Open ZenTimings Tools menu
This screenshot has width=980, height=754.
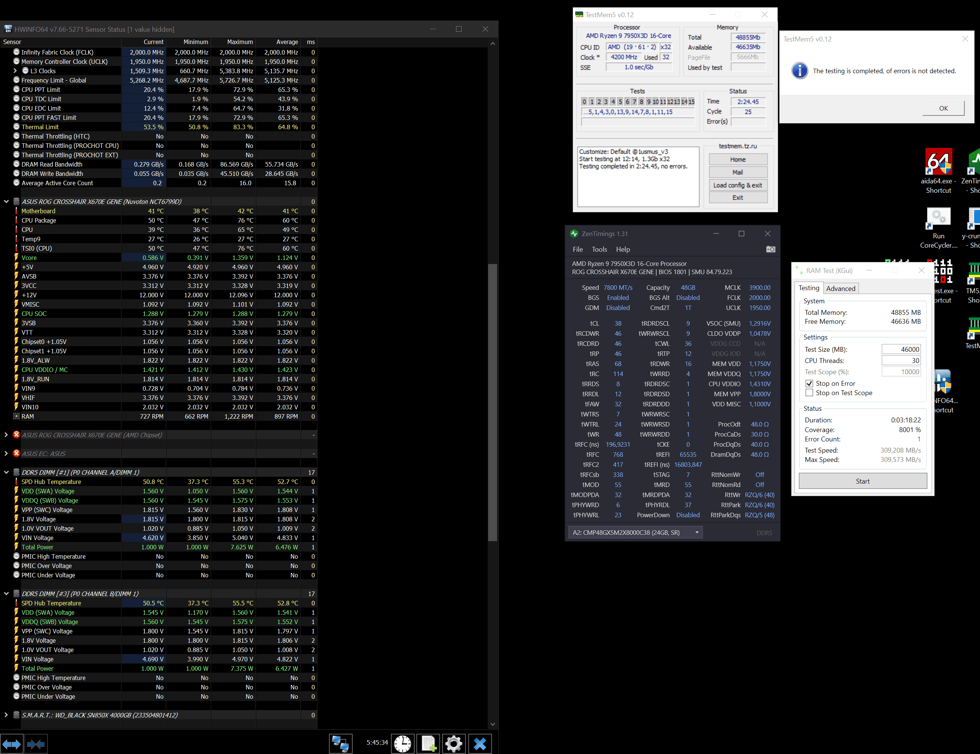[599, 249]
